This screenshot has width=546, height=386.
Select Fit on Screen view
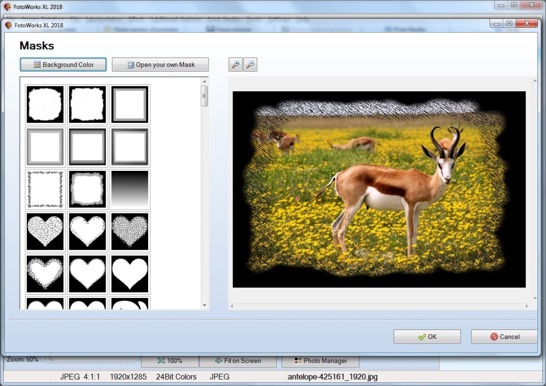pos(238,360)
